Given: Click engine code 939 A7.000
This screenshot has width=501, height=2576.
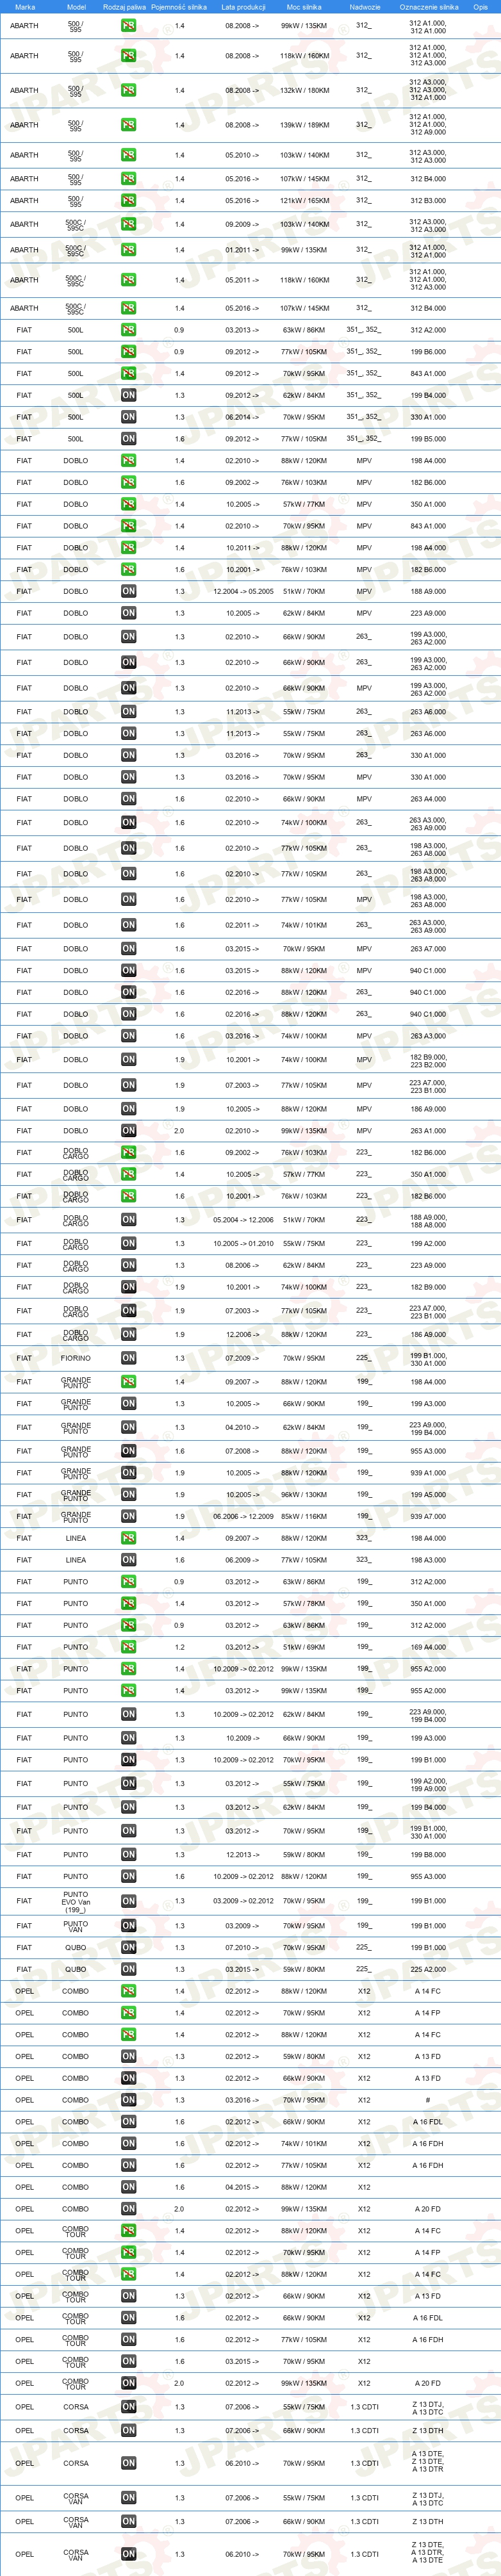Looking at the screenshot, I should click(428, 1517).
